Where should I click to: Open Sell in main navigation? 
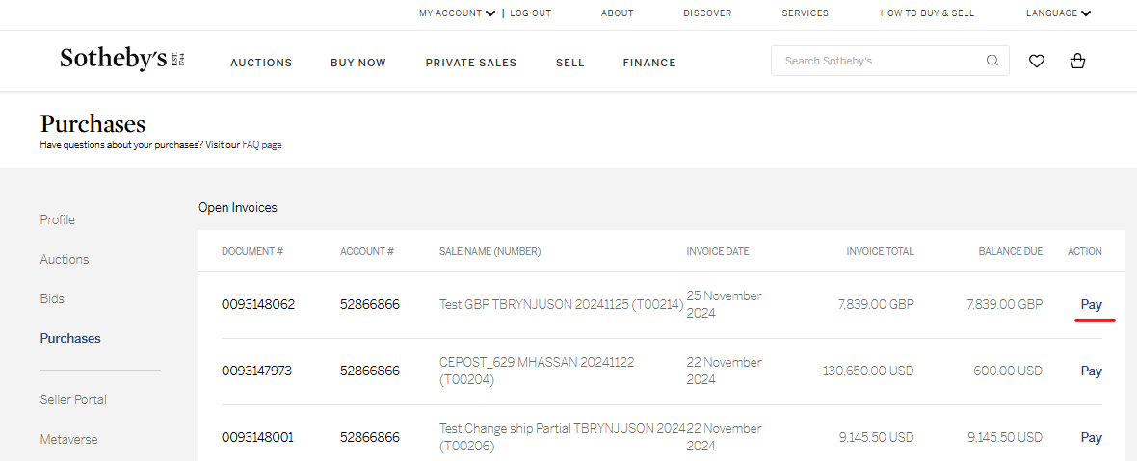click(x=570, y=63)
